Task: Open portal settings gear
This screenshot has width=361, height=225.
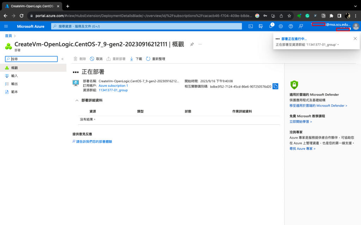Action: 281,26
